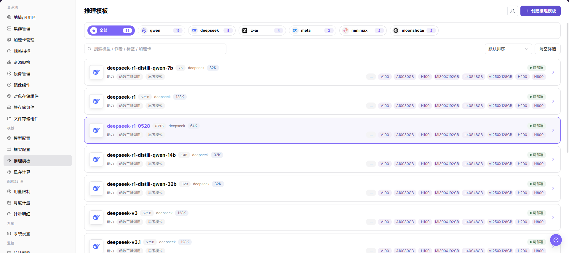Expand the deepseek-r1-distill-qwen-7b row chevron

[x=553, y=72]
